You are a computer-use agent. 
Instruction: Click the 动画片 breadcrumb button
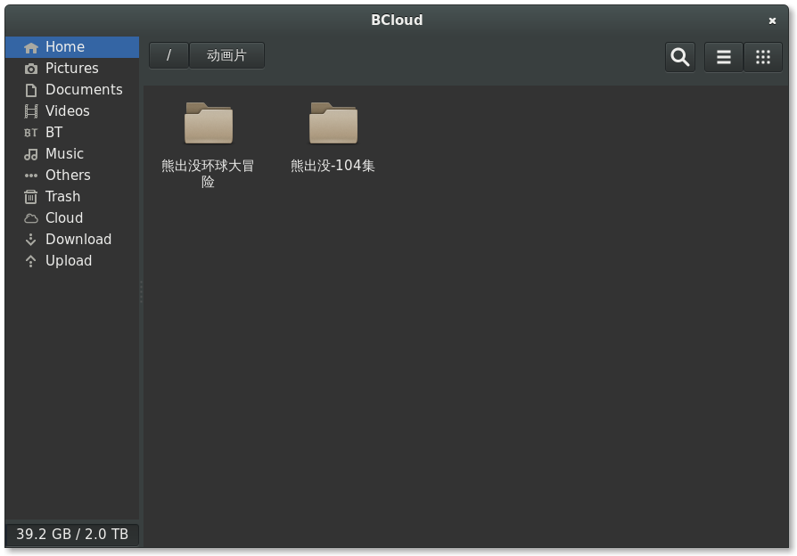point(226,55)
